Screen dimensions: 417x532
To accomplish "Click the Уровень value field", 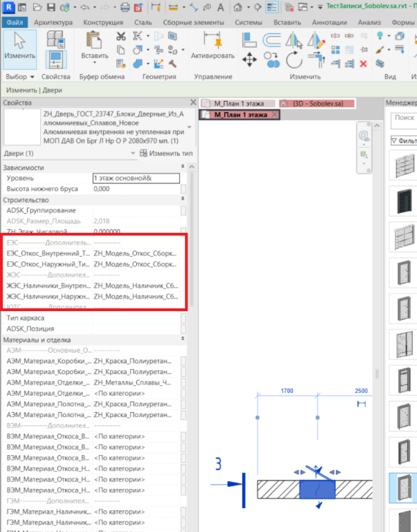I will point(136,178).
